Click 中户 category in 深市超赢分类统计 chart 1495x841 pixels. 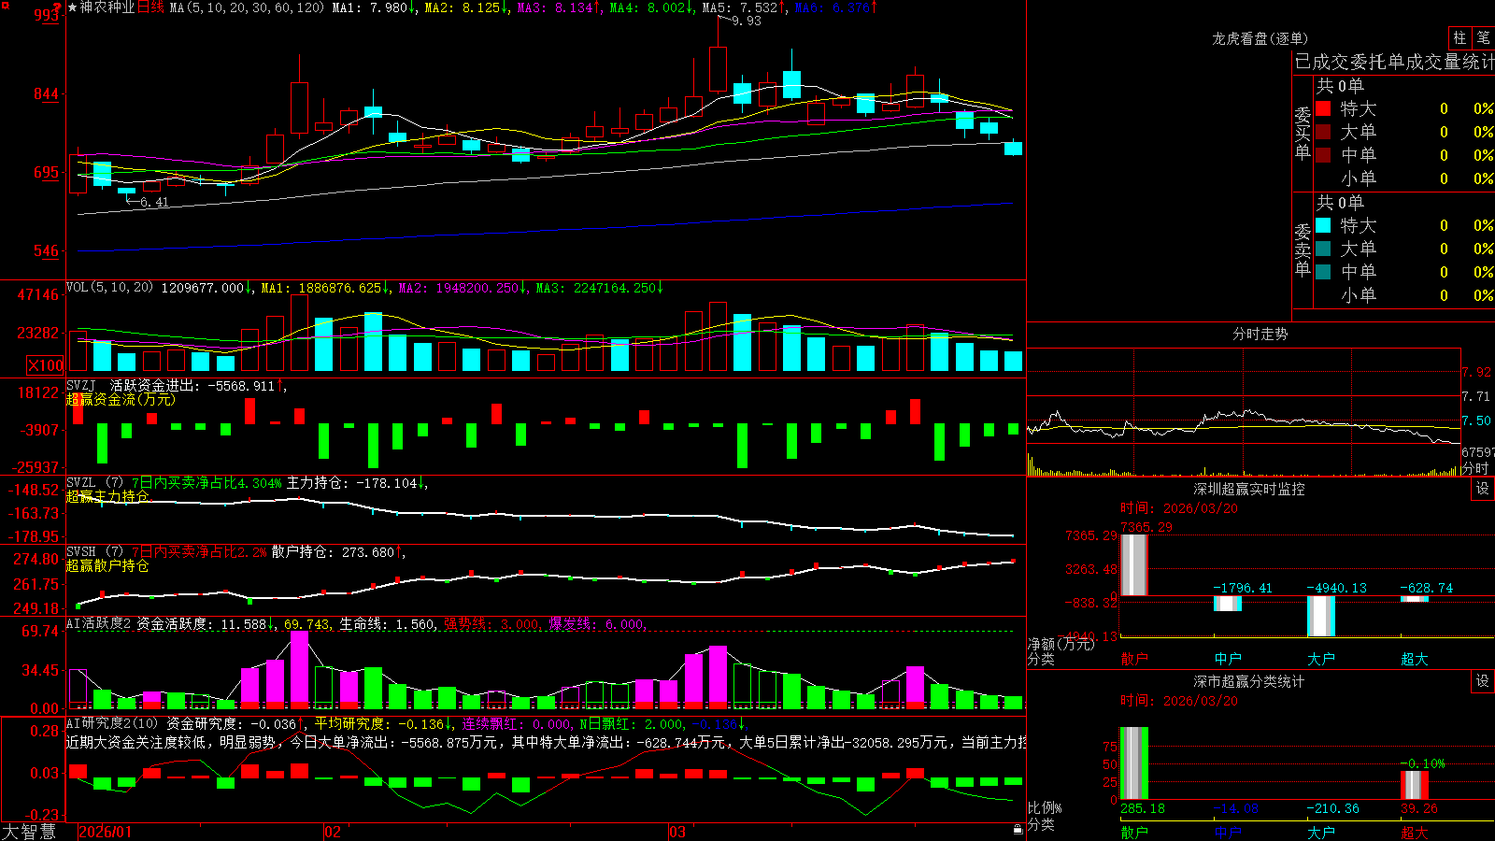click(x=1228, y=833)
